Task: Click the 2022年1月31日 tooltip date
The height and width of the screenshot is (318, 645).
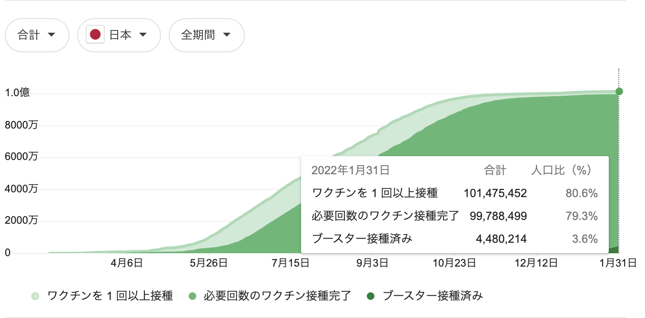Action: tap(350, 170)
